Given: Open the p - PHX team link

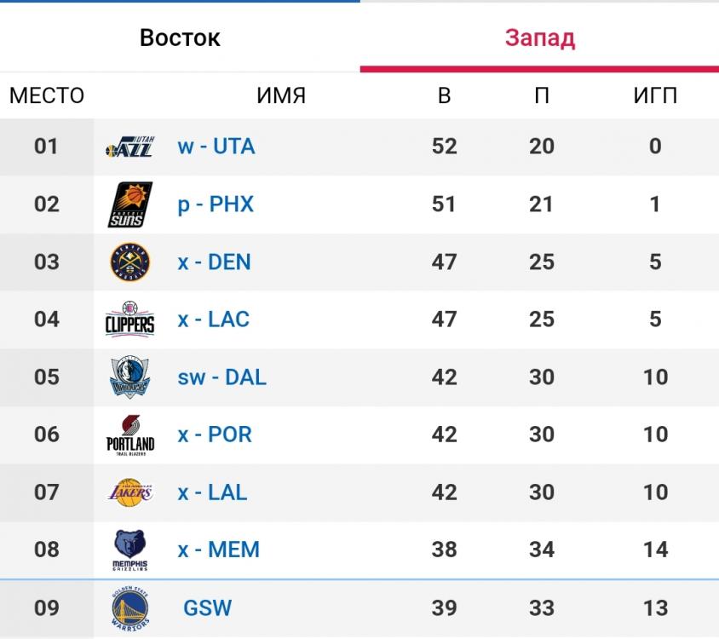Looking at the screenshot, I should [216, 204].
